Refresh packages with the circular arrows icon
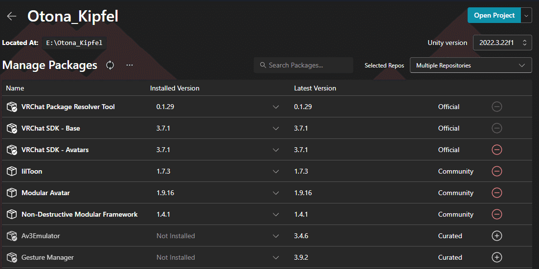 tap(110, 65)
